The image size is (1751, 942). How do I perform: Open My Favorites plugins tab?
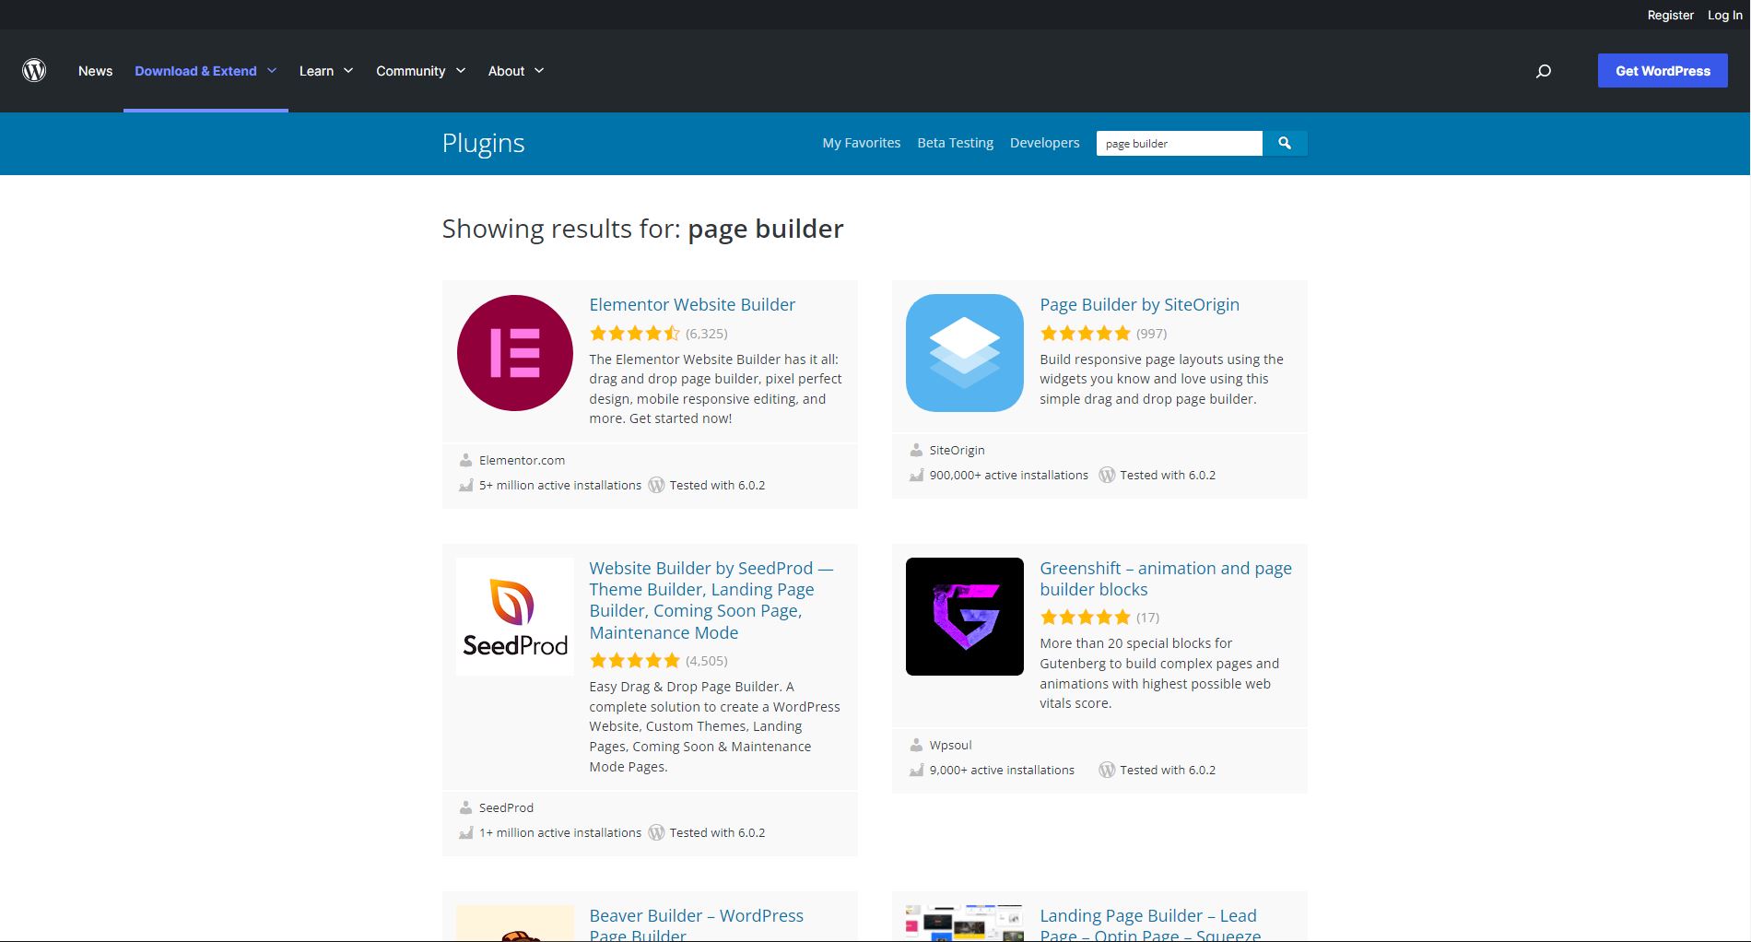862,143
